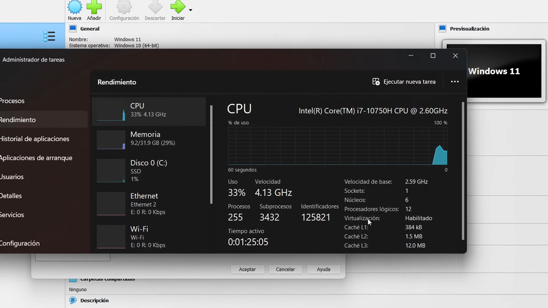
Task: Select the Memoria performance entry
Action: [x=148, y=138]
